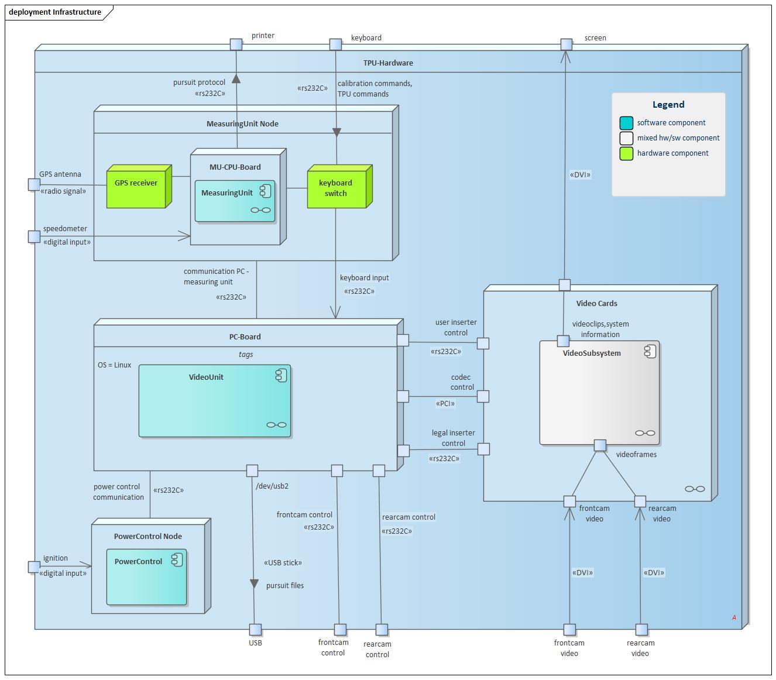Select the bottom frontcam control port
This screenshot has width=776, height=680.
coord(340,630)
